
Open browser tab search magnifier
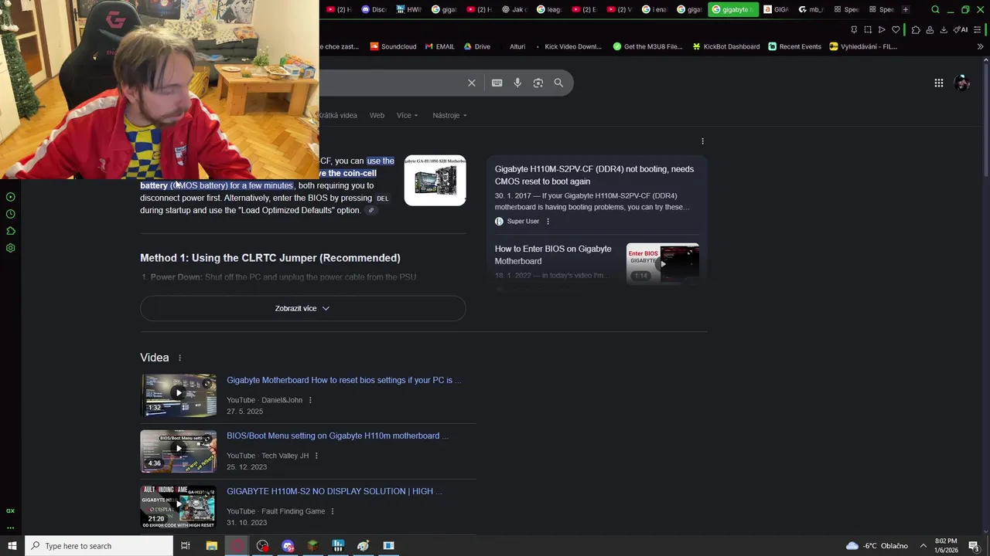pyautogui.click(x=935, y=9)
